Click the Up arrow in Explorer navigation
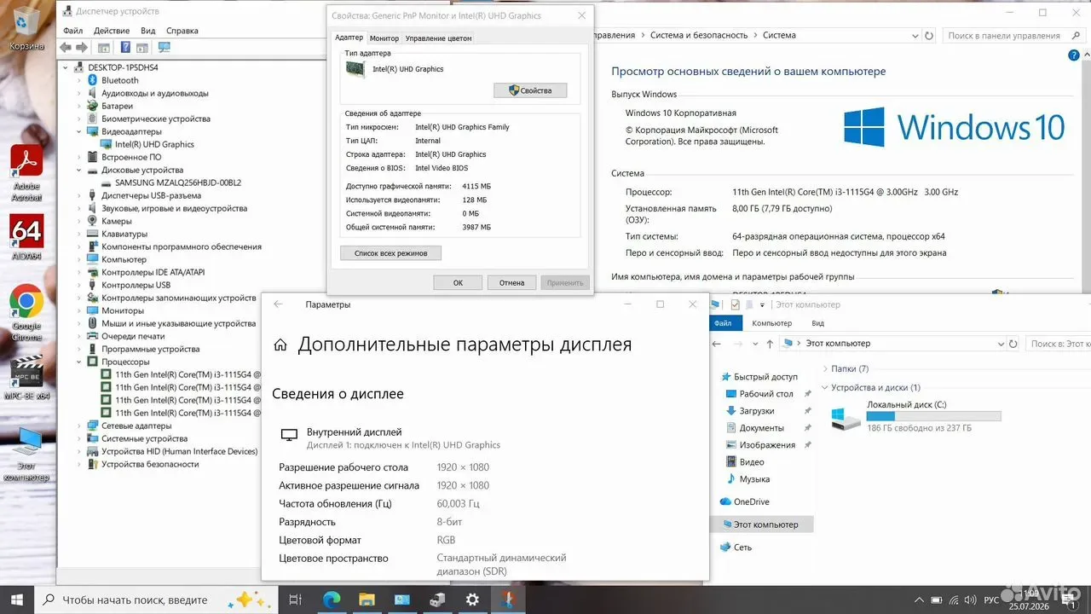 [770, 344]
